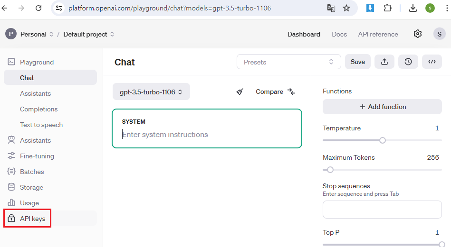
Task: View code with the </> icon
Action: click(x=432, y=62)
